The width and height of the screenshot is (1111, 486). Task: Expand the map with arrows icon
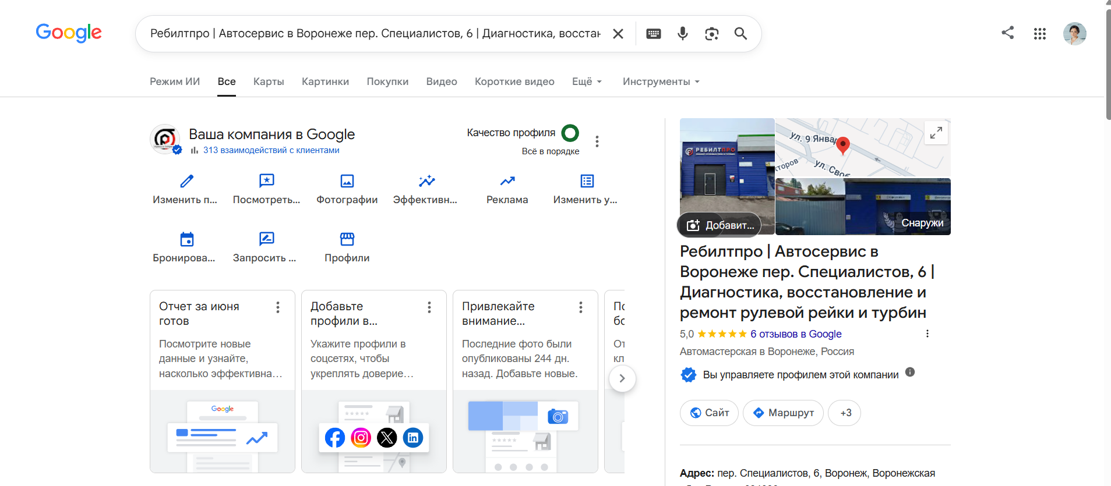tap(936, 133)
